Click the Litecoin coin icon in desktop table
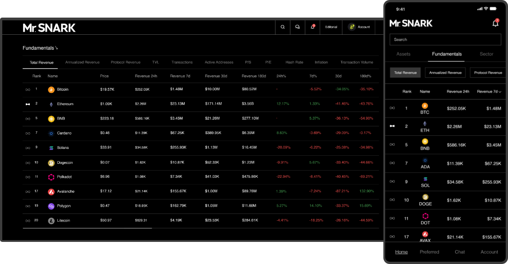508x264 pixels. click(51, 221)
